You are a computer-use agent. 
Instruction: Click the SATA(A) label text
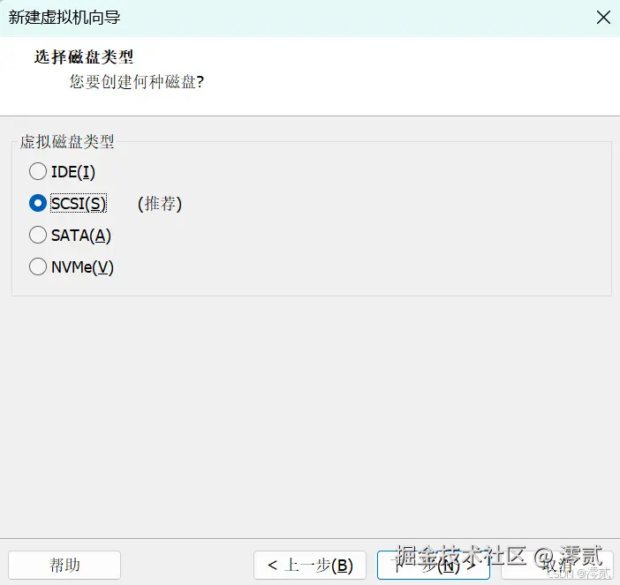[x=81, y=235]
